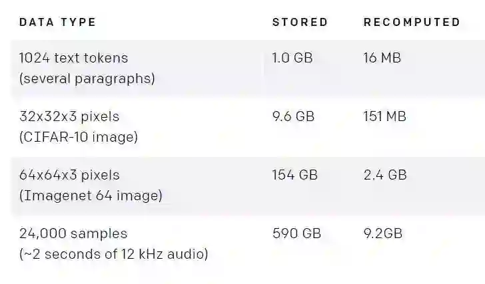This screenshot has height=284, width=485.
Task: Click the 1.0 GB stored value
Action: click(292, 58)
